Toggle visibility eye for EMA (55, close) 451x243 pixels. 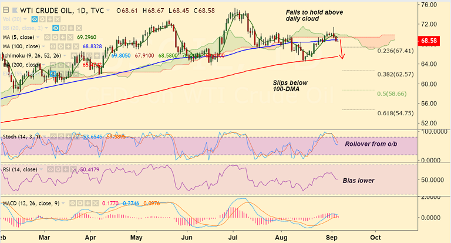(53, 74)
